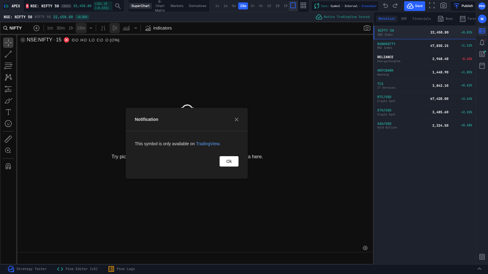Switch chart to bars style
The width and height of the screenshot is (488, 274).
click(x=103, y=28)
